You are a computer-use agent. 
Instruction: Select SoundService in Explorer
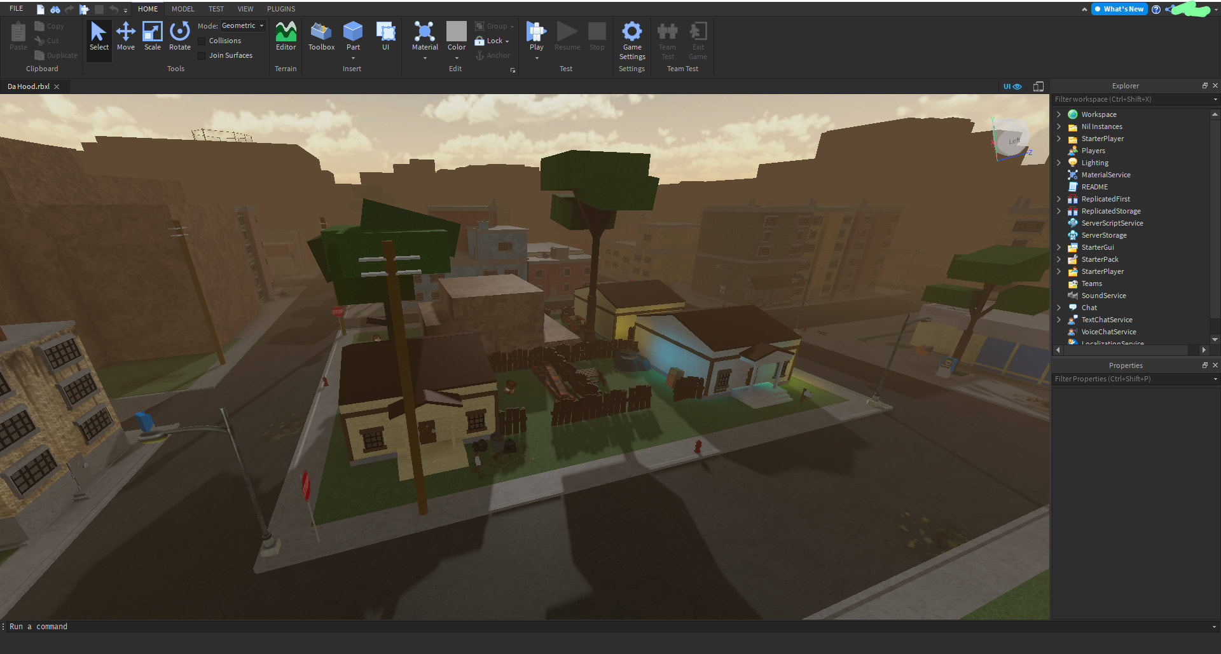[1103, 296]
